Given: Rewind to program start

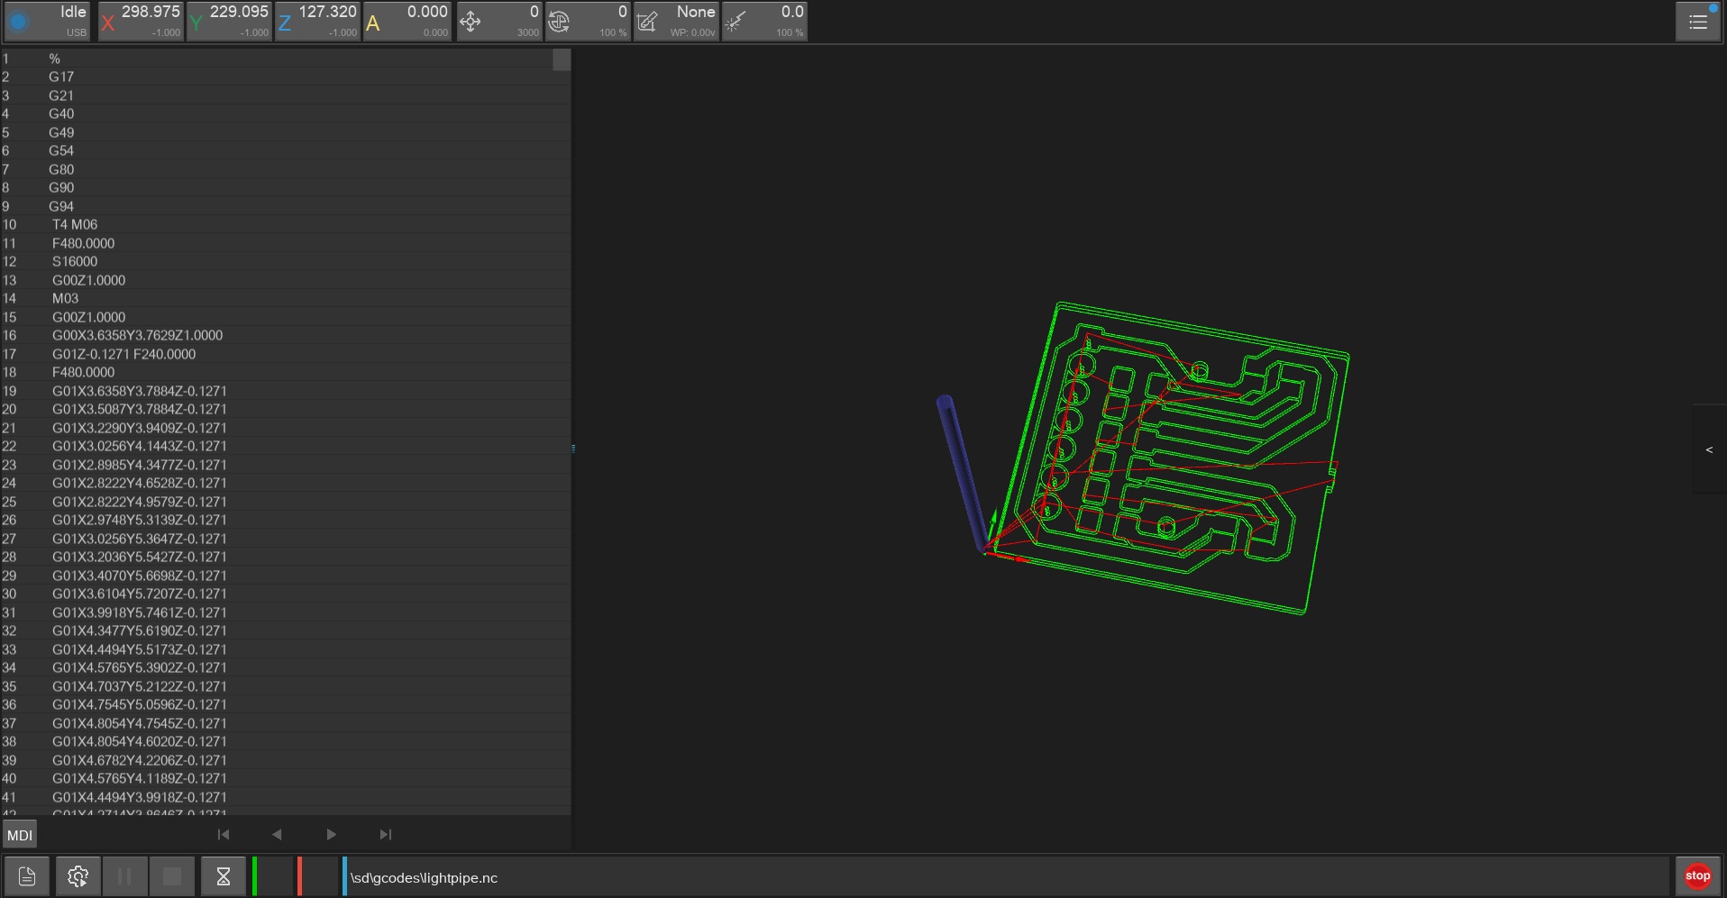Looking at the screenshot, I should coord(223,834).
